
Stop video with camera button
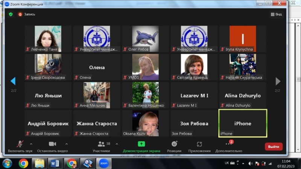pyautogui.click(x=52, y=146)
